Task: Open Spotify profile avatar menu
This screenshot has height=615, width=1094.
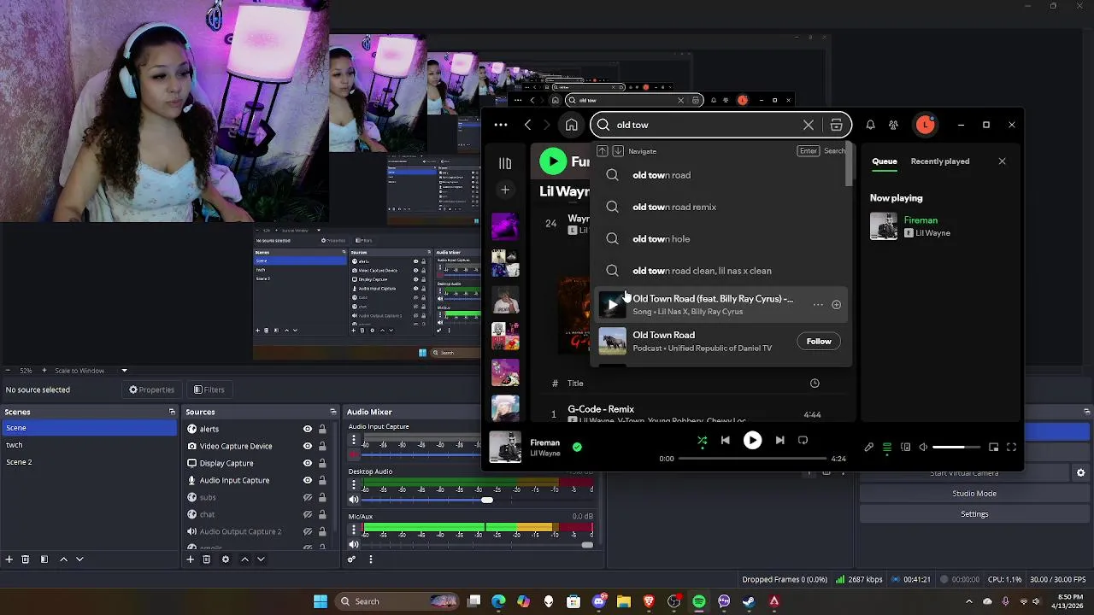Action: click(926, 125)
